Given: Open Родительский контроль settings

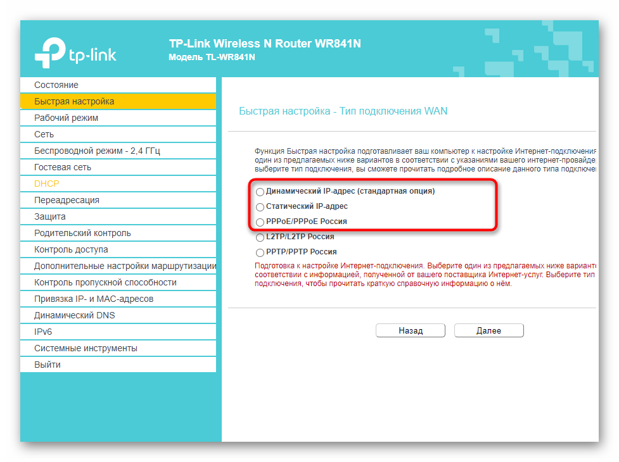Looking at the screenshot, I should [x=82, y=233].
